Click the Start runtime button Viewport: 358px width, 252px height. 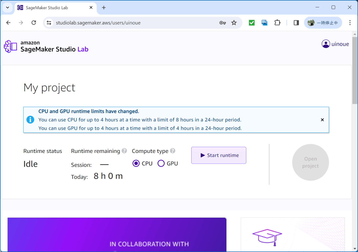pyautogui.click(x=219, y=155)
